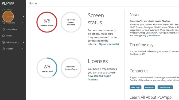Click the Learn All About PLAYipp! heading
This screenshot has width=179, height=100.
click(151, 97)
